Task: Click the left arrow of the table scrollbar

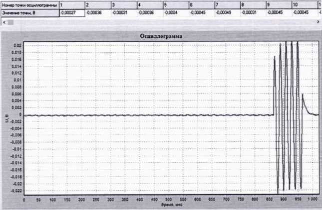Action: [4, 22]
